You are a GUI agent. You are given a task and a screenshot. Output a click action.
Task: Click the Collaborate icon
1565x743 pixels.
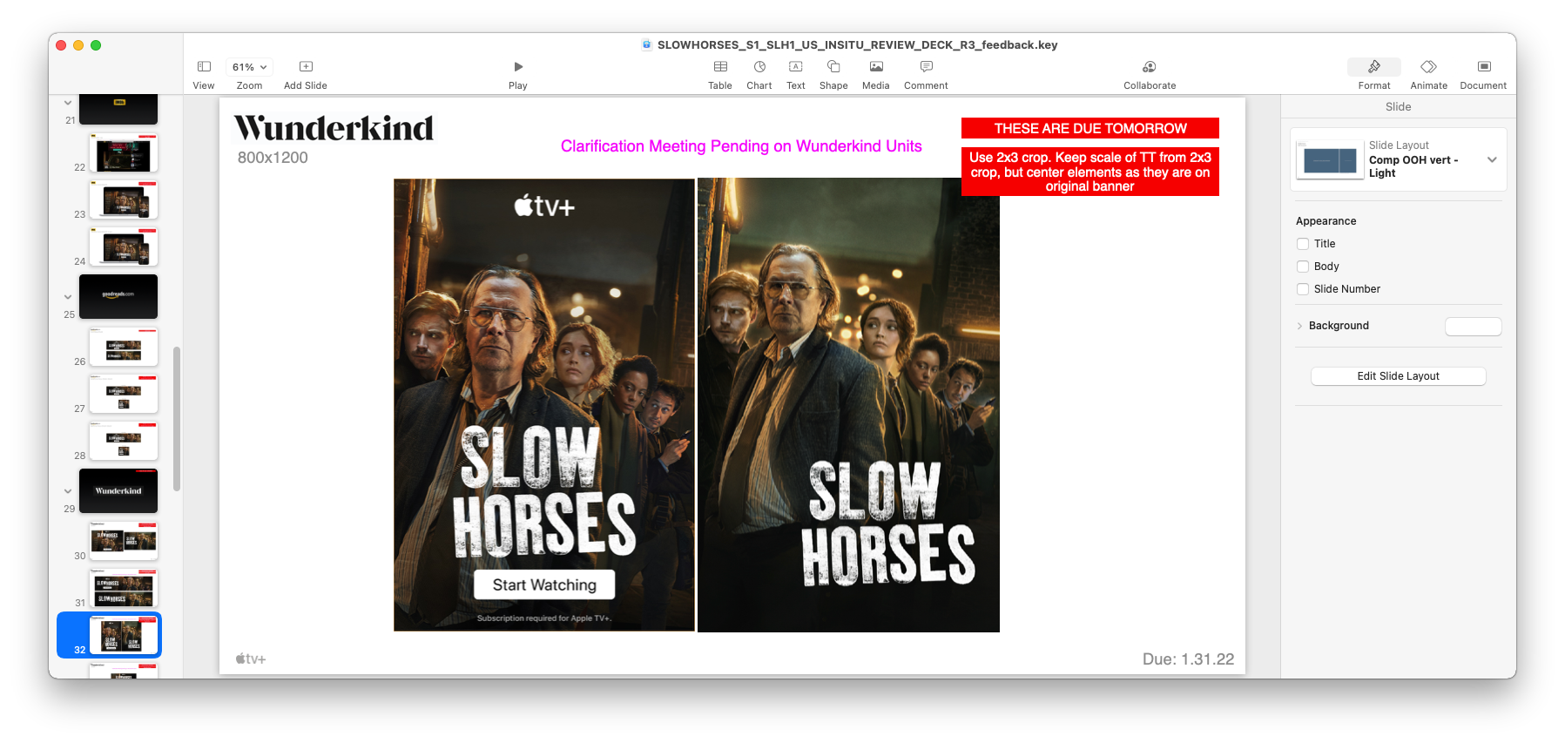[x=1150, y=67]
